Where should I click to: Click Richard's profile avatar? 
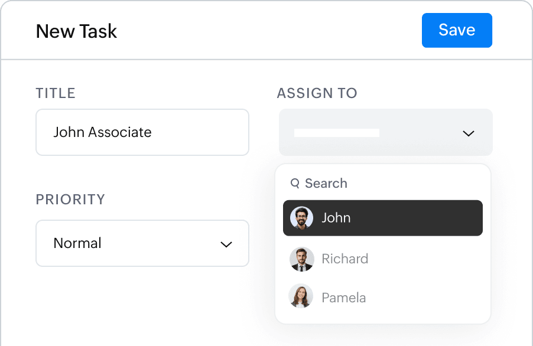pos(301,259)
